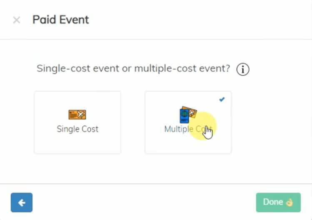Open the info tooltip icon
This screenshot has height=220, width=312.
(x=242, y=69)
